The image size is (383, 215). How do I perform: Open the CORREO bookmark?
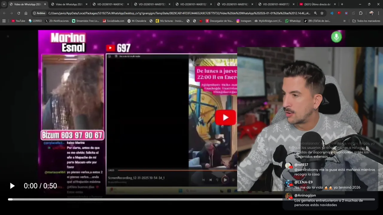click(35, 21)
